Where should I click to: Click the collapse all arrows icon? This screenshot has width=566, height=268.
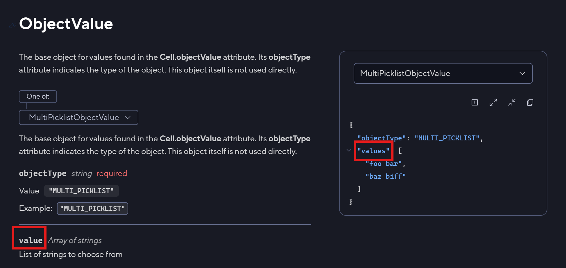tap(512, 102)
